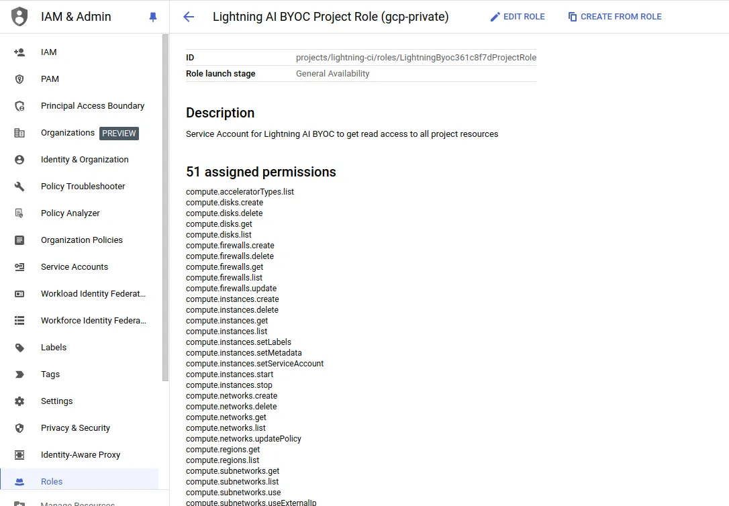Click the compute.subnetworks.use permission
Screen dimensions: 729x506
(234, 493)
